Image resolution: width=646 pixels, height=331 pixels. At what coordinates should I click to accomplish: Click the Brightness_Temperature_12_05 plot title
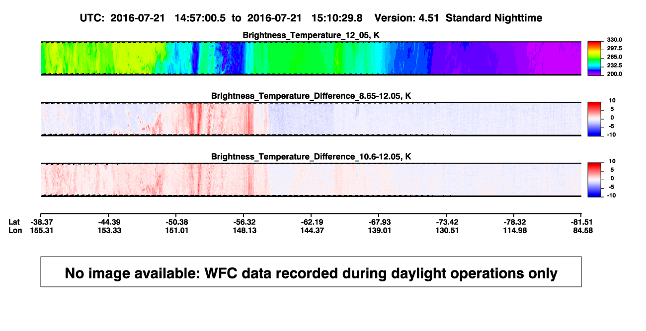coord(311,35)
